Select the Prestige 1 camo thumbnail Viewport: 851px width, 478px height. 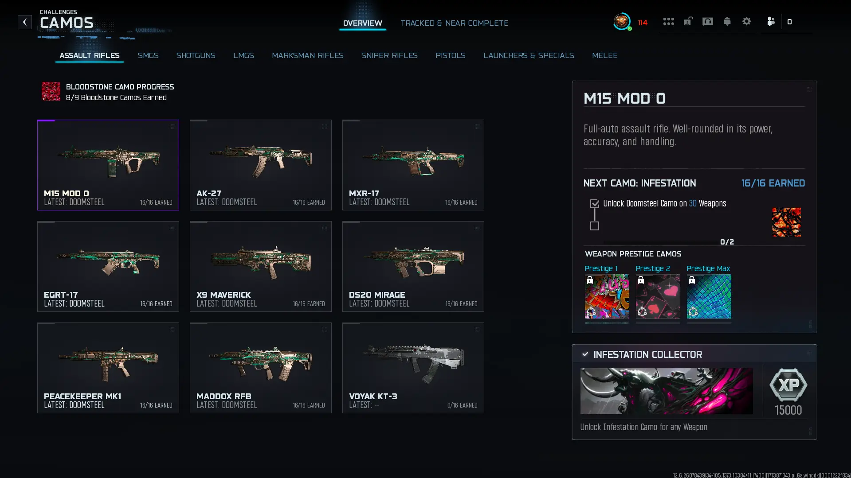607,296
